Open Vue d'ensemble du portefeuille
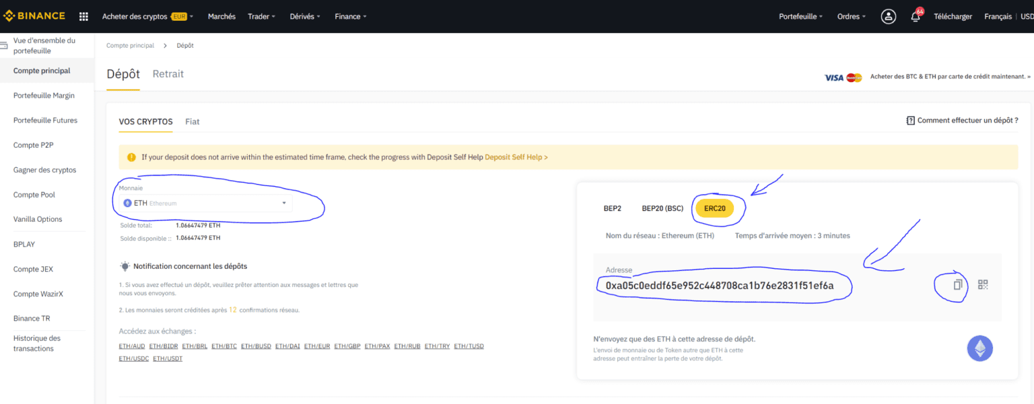Image resolution: width=1034 pixels, height=404 pixels. click(44, 46)
